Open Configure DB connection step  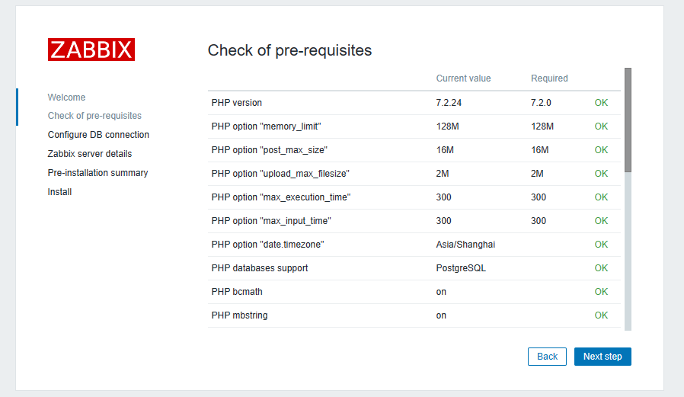coord(98,135)
